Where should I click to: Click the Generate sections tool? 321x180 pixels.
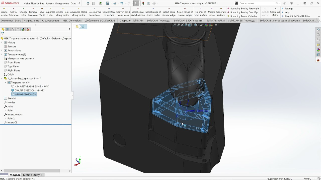[x=221, y=12]
